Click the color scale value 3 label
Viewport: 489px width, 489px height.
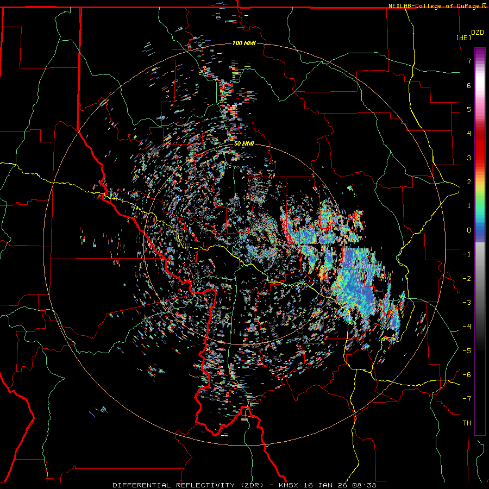(469, 158)
